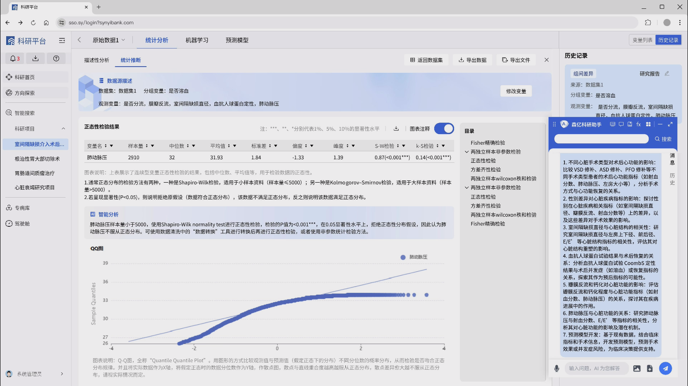
Task: Click the 返回数据集 button
Action: [x=426, y=60]
